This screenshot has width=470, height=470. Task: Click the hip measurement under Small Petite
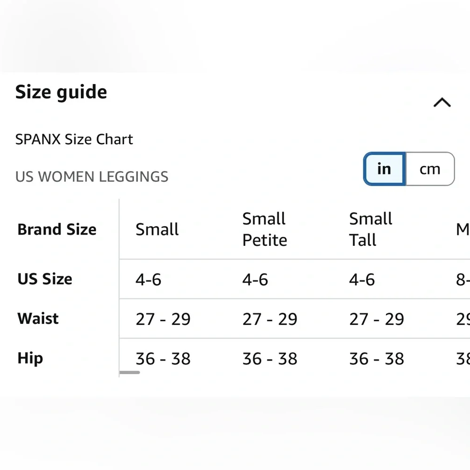coord(270,359)
